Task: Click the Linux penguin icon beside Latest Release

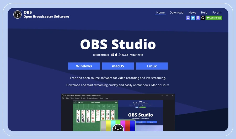Action: click(120, 55)
